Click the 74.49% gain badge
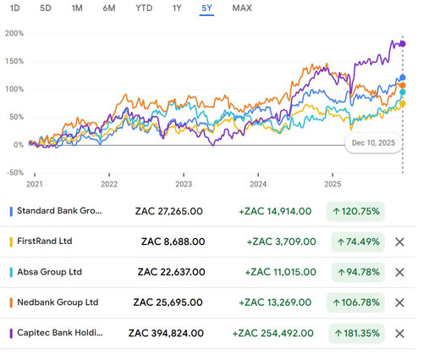The width and height of the screenshot is (423, 355). pos(358,242)
